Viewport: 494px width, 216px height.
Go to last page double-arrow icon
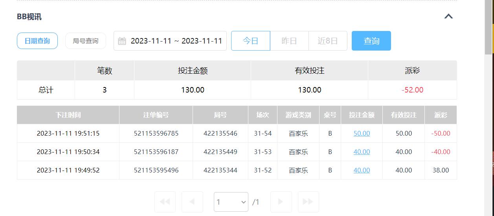tap(308, 201)
